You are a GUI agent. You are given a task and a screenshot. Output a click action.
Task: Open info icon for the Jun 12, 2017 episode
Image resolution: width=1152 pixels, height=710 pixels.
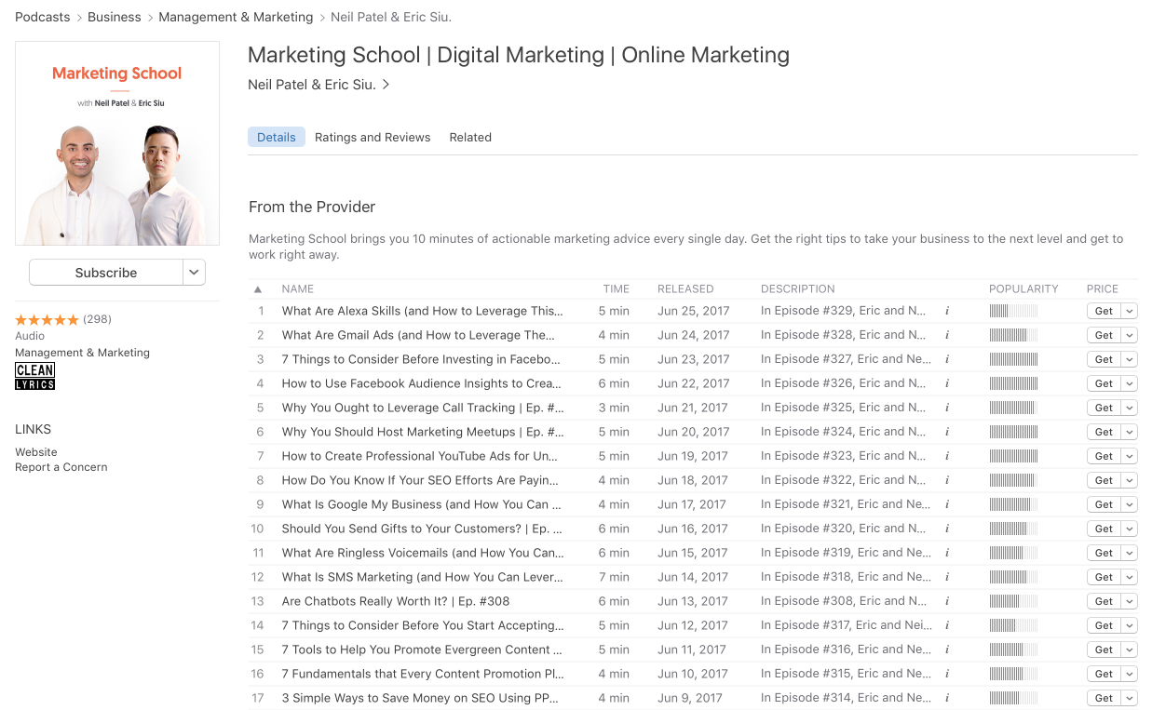coord(947,625)
